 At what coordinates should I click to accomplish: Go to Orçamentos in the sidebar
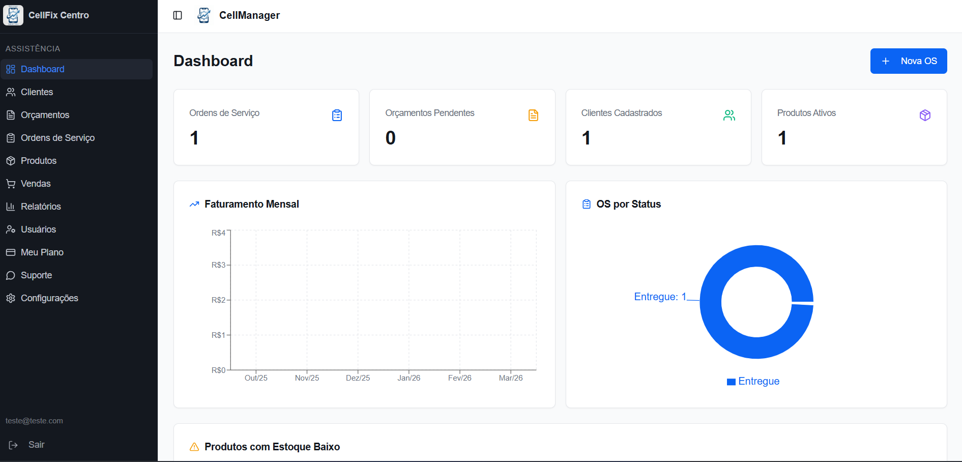(x=76, y=115)
